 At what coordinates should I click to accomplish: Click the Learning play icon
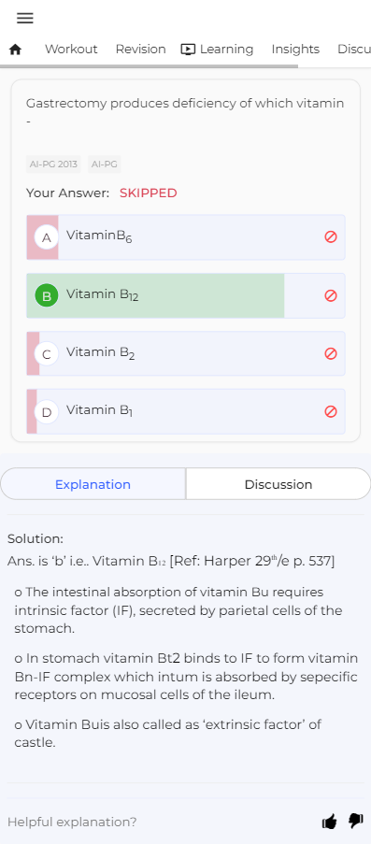[188, 50]
